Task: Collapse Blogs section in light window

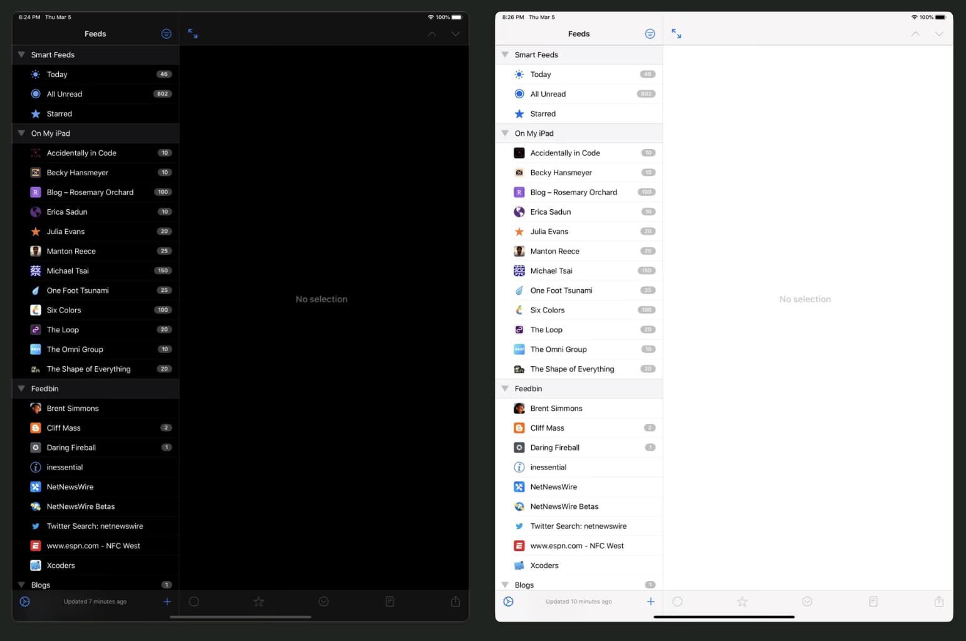Action: click(x=505, y=585)
